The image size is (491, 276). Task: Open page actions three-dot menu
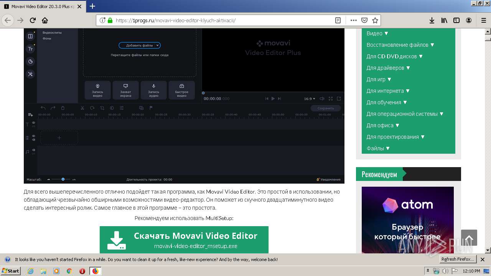[x=354, y=20]
